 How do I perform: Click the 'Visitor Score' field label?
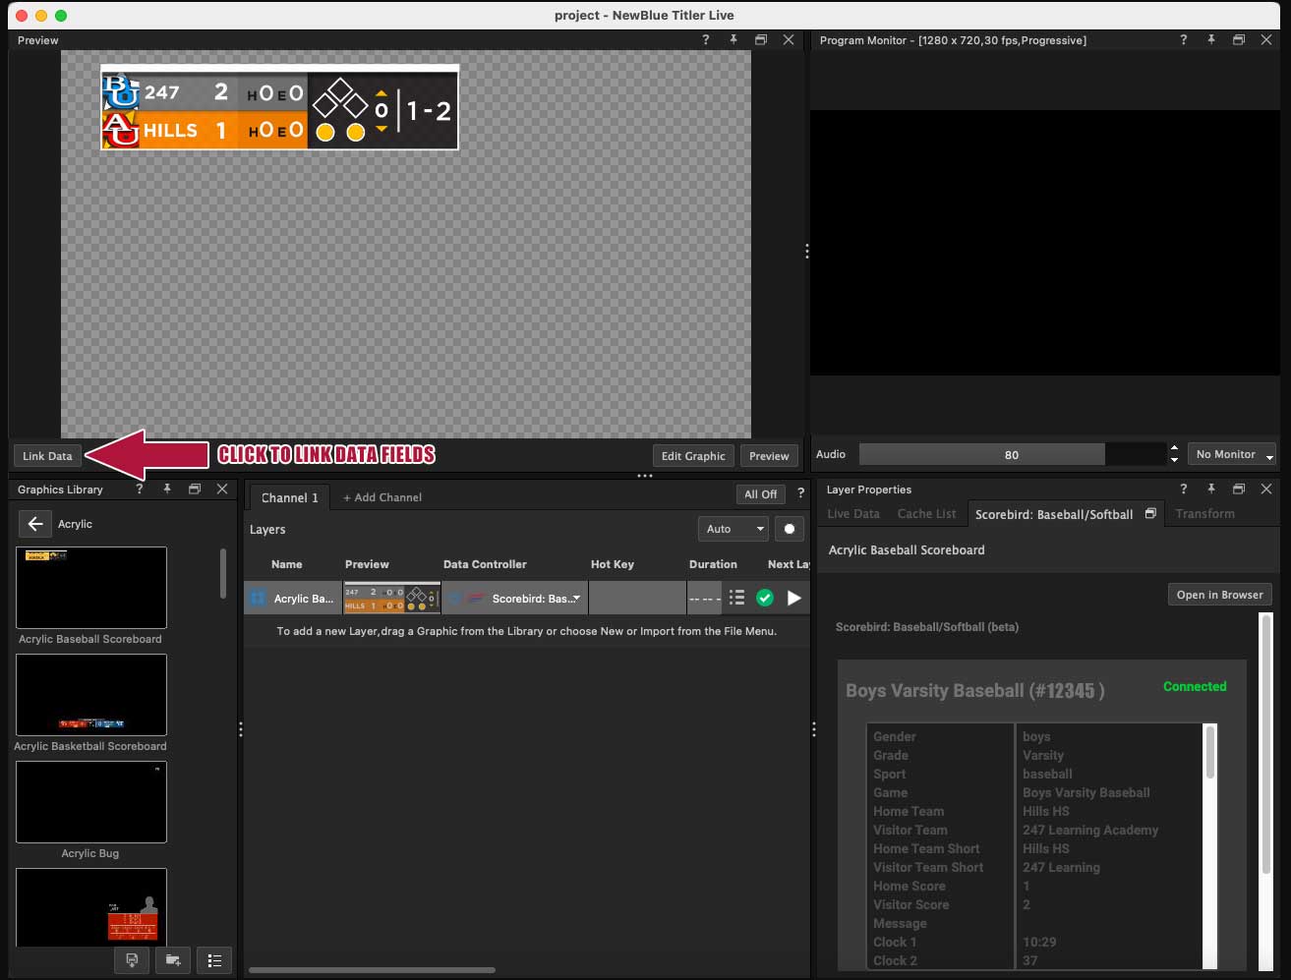click(x=911, y=904)
